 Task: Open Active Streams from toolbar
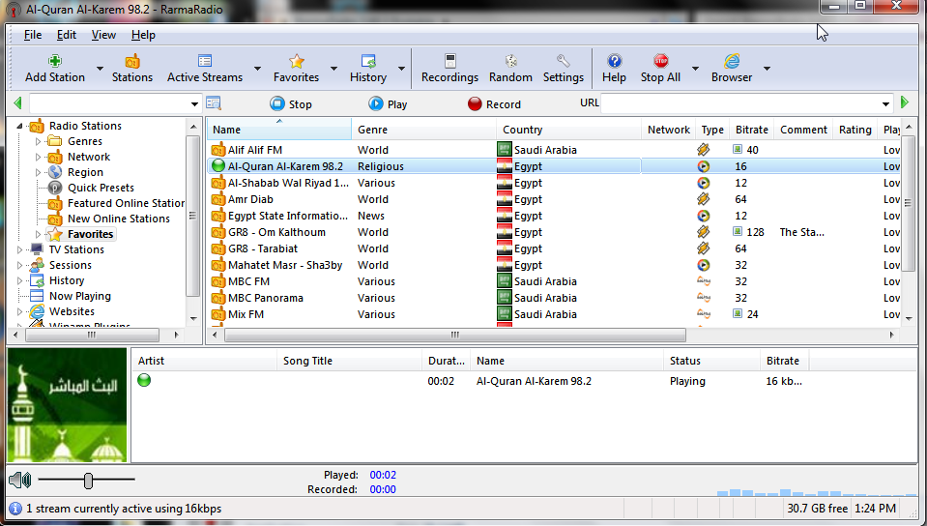(205, 68)
